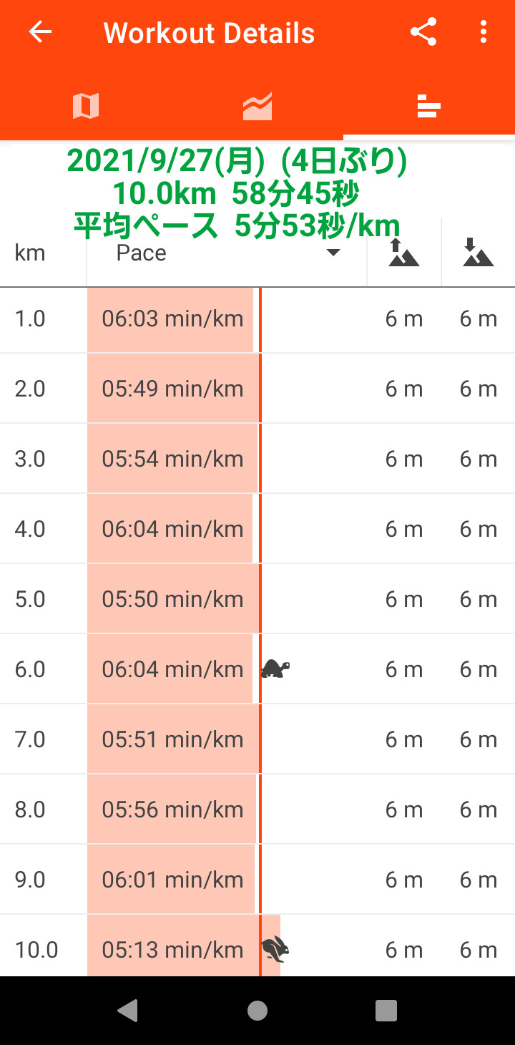Share this workout via share icon

coord(423,32)
